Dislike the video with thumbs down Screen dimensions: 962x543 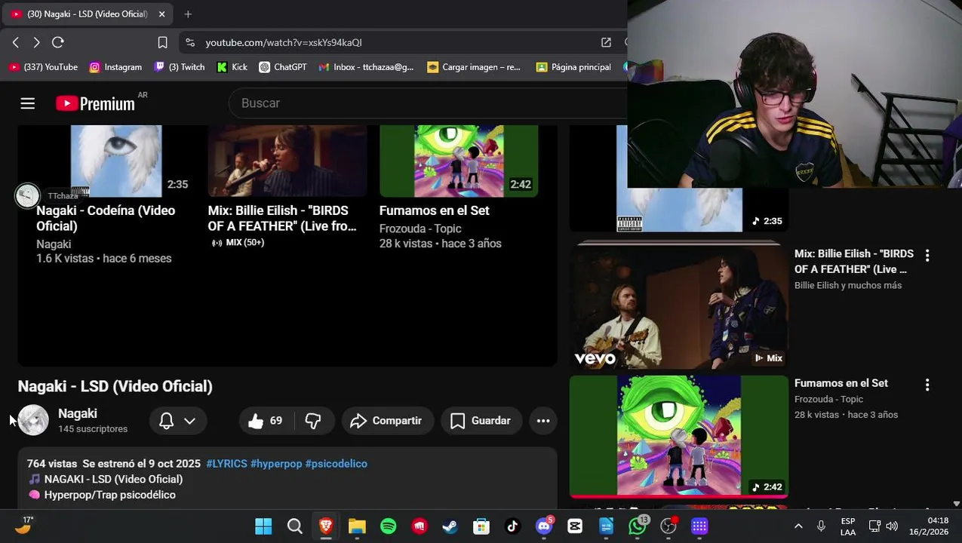click(x=313, y=421)
